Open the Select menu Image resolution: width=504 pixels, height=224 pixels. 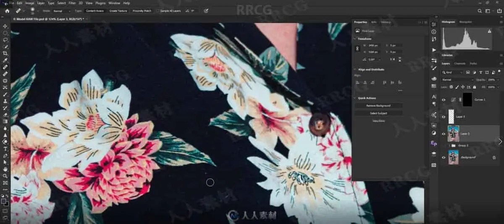click(62, 3)
